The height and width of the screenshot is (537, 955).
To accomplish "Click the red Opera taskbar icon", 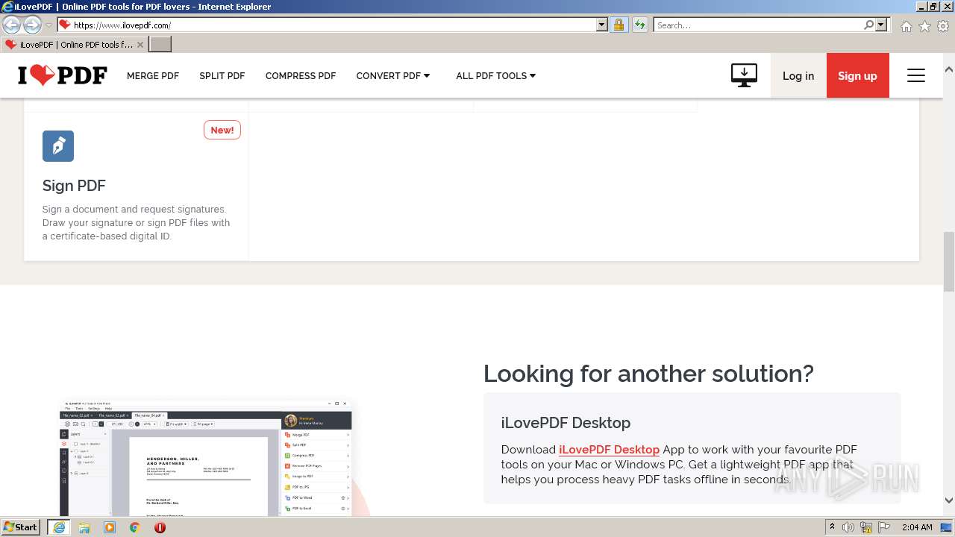I will click(x=160, y=527).
